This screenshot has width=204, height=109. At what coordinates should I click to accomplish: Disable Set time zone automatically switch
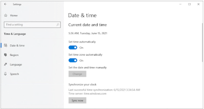73,60
